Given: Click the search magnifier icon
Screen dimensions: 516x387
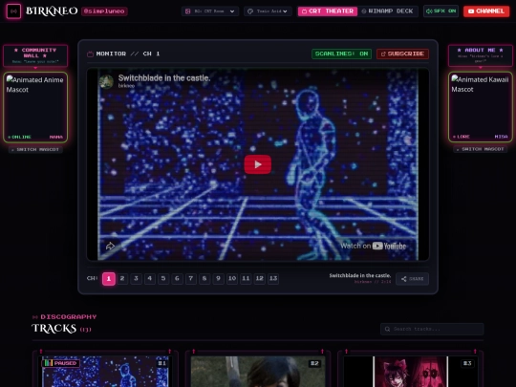Looking at the screenshot, I should coord(387,329).
